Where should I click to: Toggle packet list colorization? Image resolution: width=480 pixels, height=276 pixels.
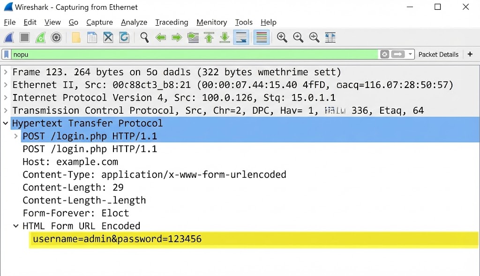tap(261, 37)
